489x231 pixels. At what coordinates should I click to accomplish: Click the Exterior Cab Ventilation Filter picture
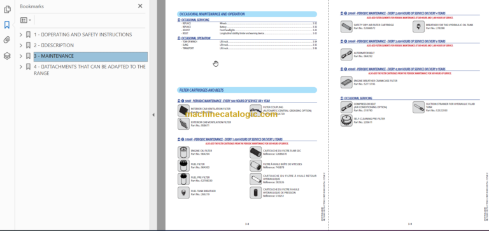[x=183, y=123]
